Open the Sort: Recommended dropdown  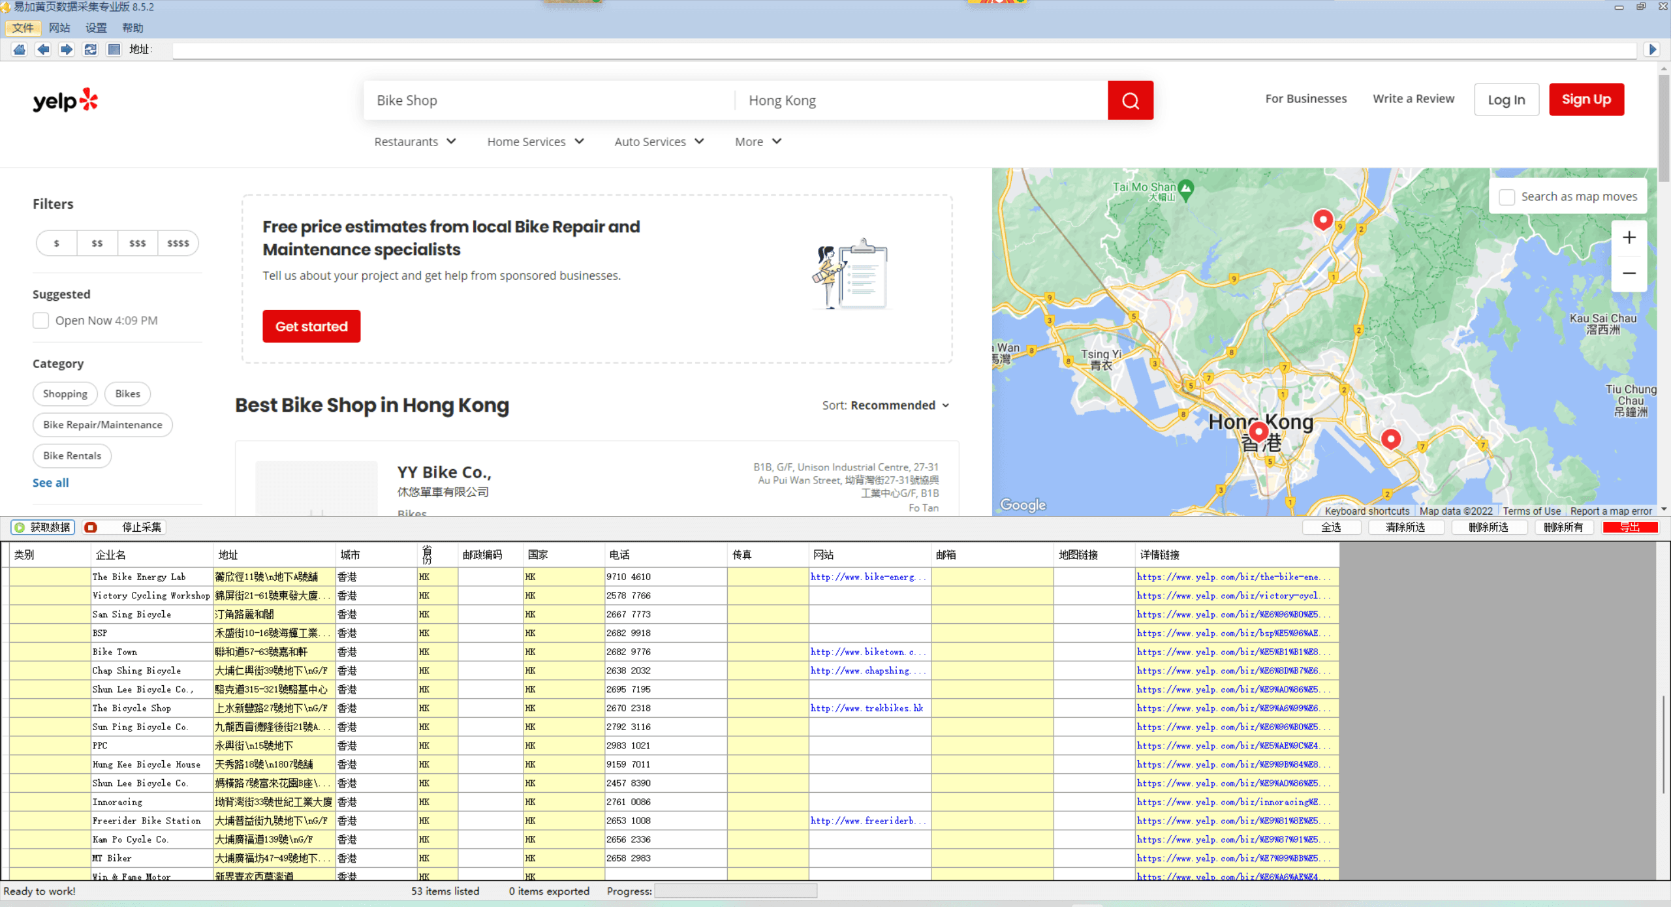(886, 405)
